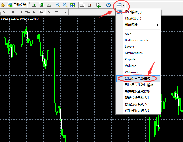Apply the 智能分析系统_V3 template
The height and width of the screenshot is (142, 183).
pyautogui.click(x=138, y=111)
